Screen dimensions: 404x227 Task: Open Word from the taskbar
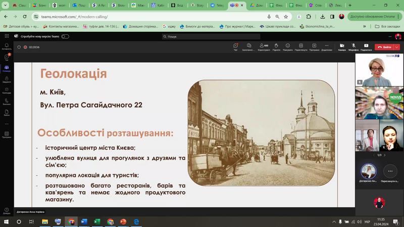pos(84,221)
